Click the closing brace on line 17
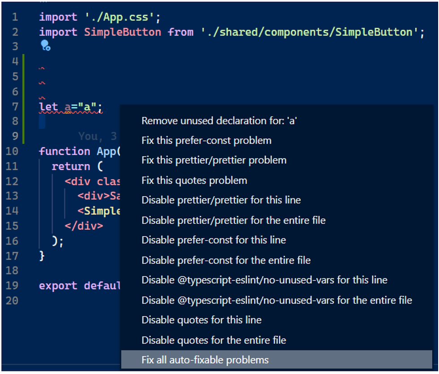Image resolution: width=439 pixels, height=374 pixels. (x=42, y=256)
